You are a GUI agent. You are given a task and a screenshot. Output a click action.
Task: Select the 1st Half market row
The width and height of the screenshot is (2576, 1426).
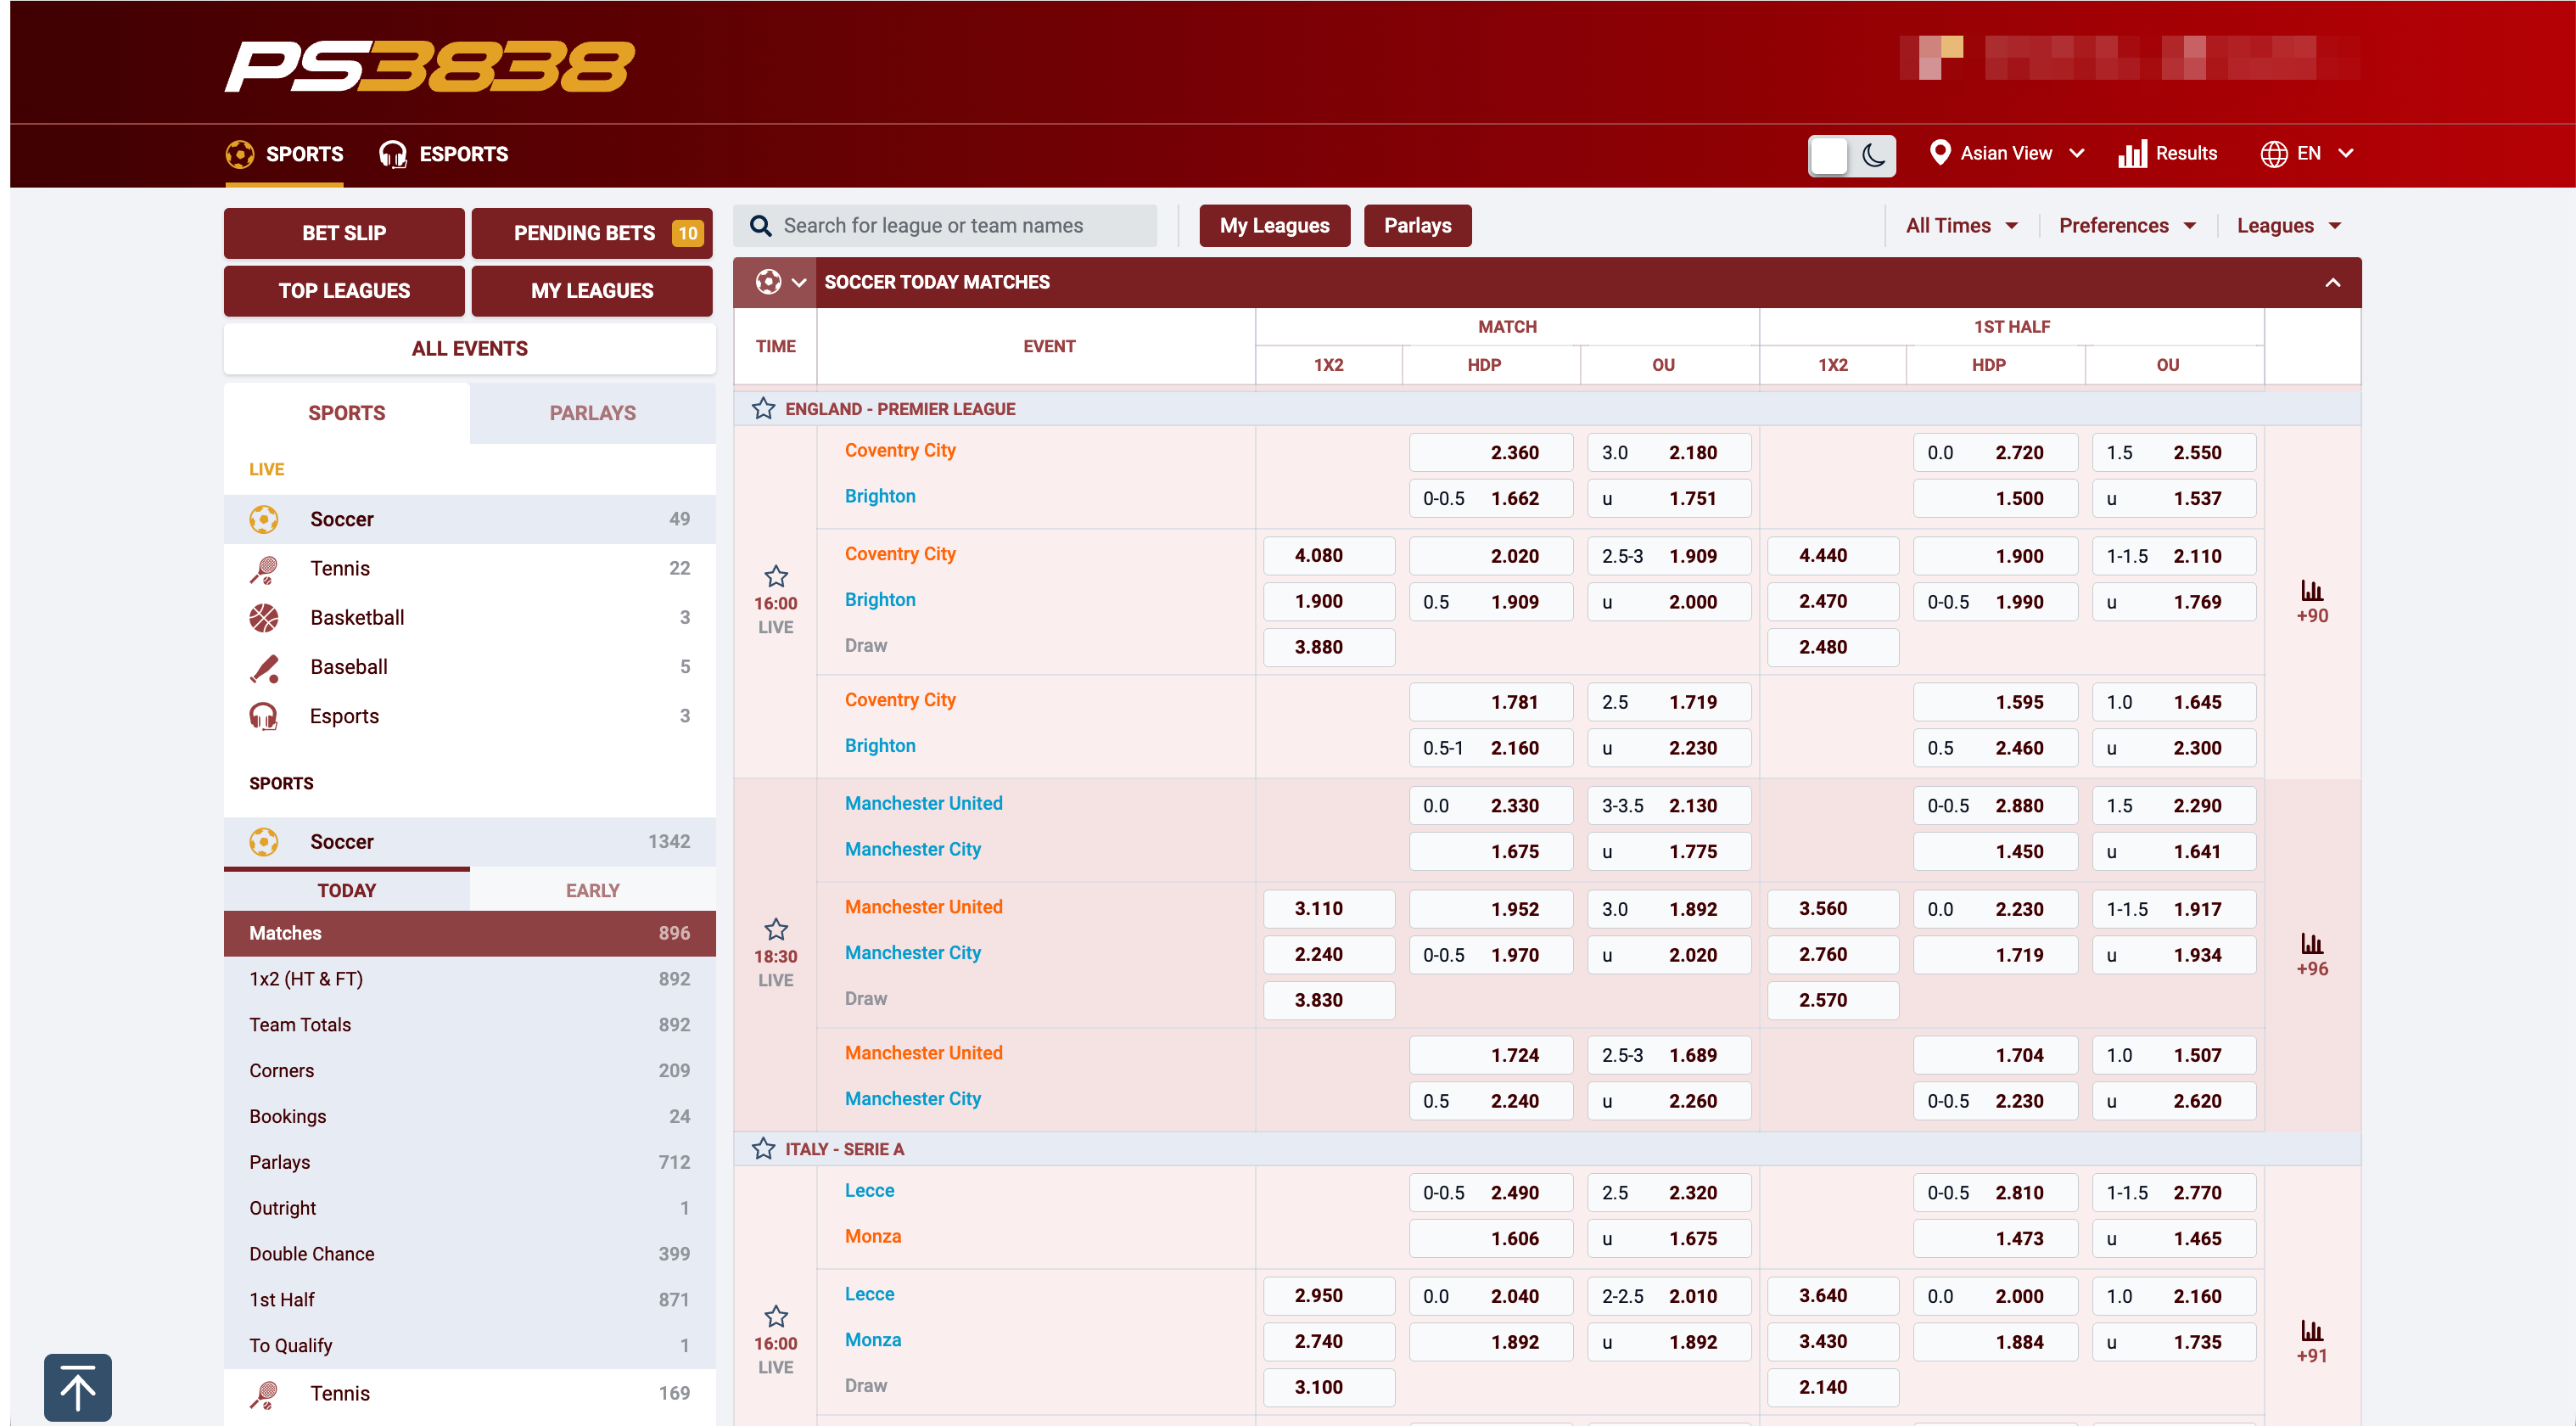[470, 1301]
